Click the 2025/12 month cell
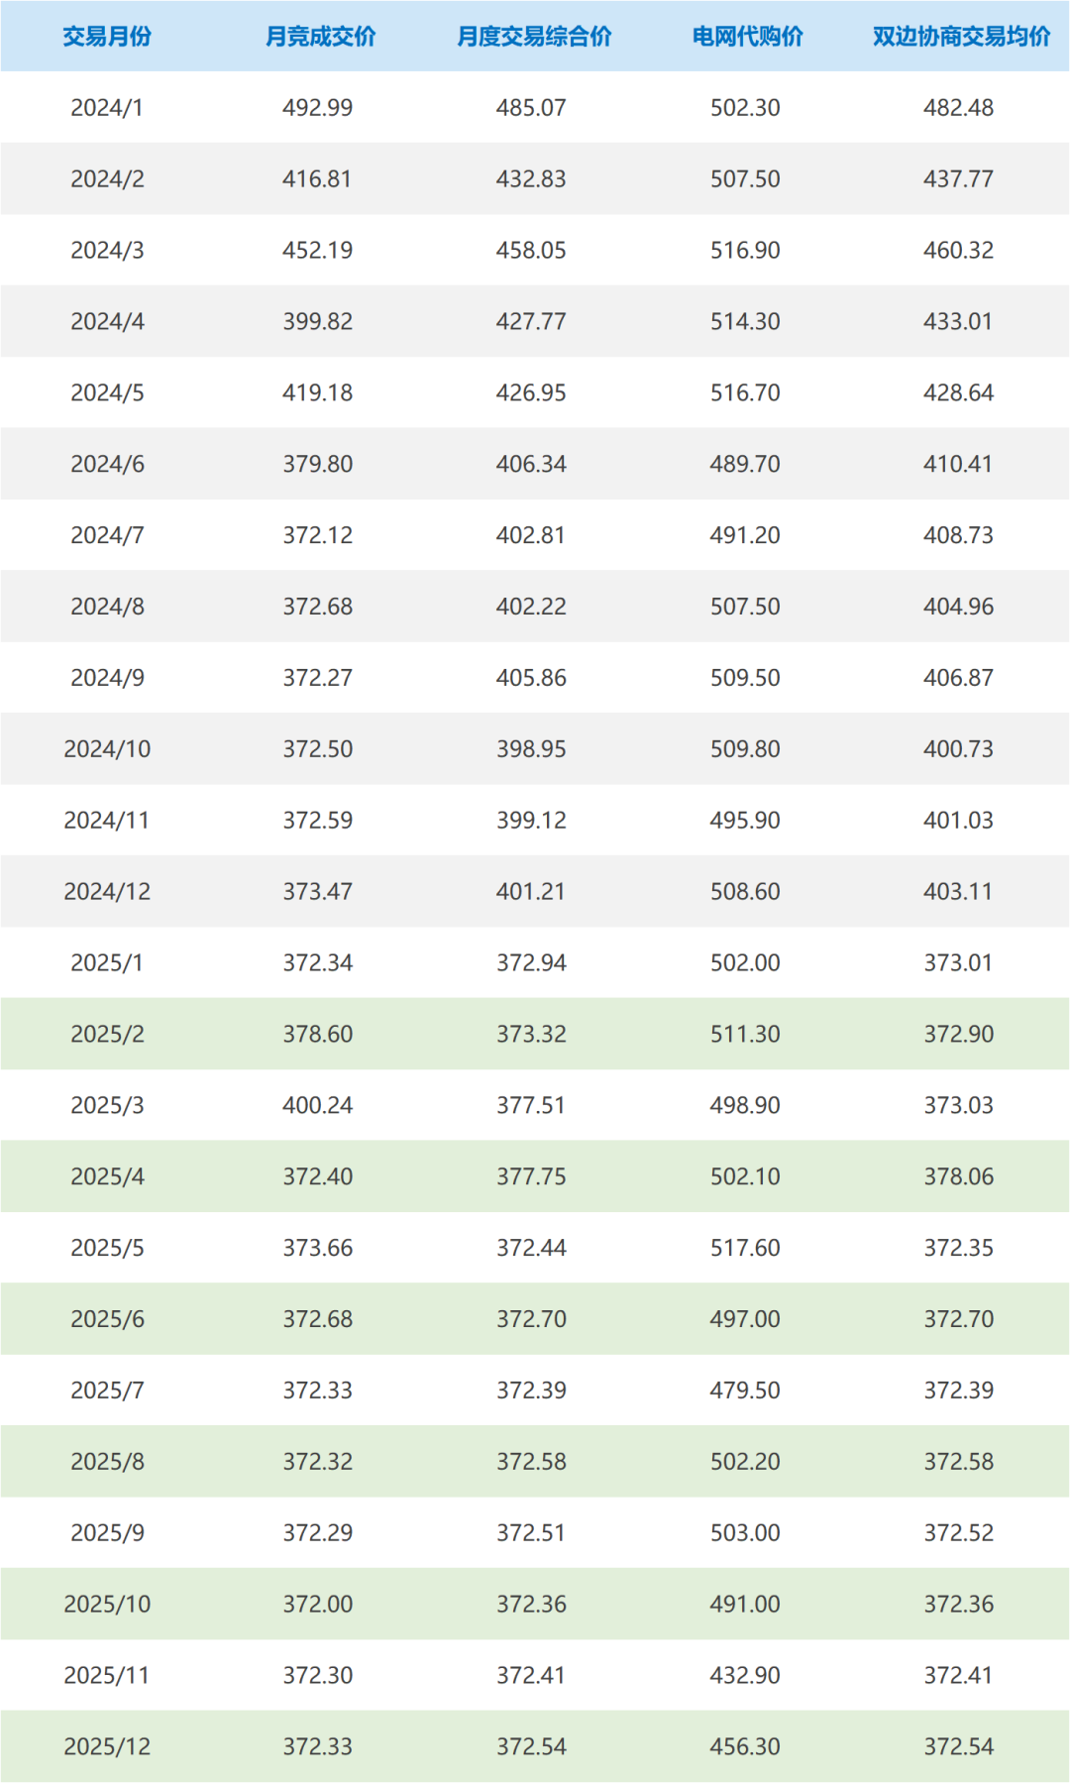Screen dimensions: 1070x1783 [107, 1746]
